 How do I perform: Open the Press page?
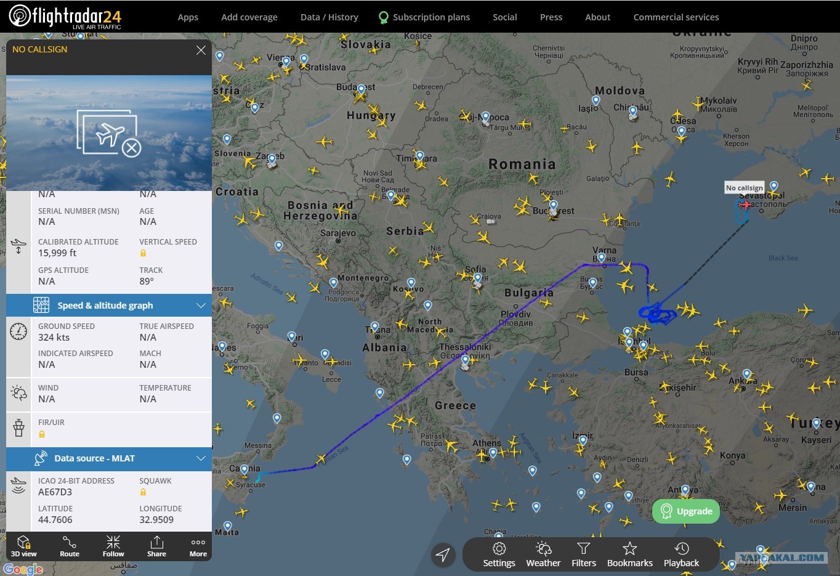tap(551, 17)
